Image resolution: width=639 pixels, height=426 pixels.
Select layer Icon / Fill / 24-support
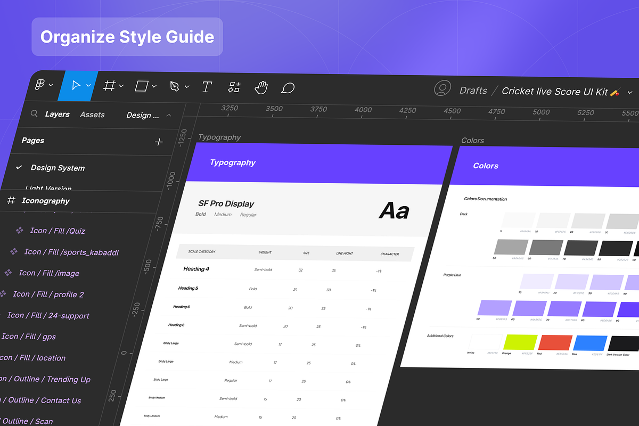[48, 315]
